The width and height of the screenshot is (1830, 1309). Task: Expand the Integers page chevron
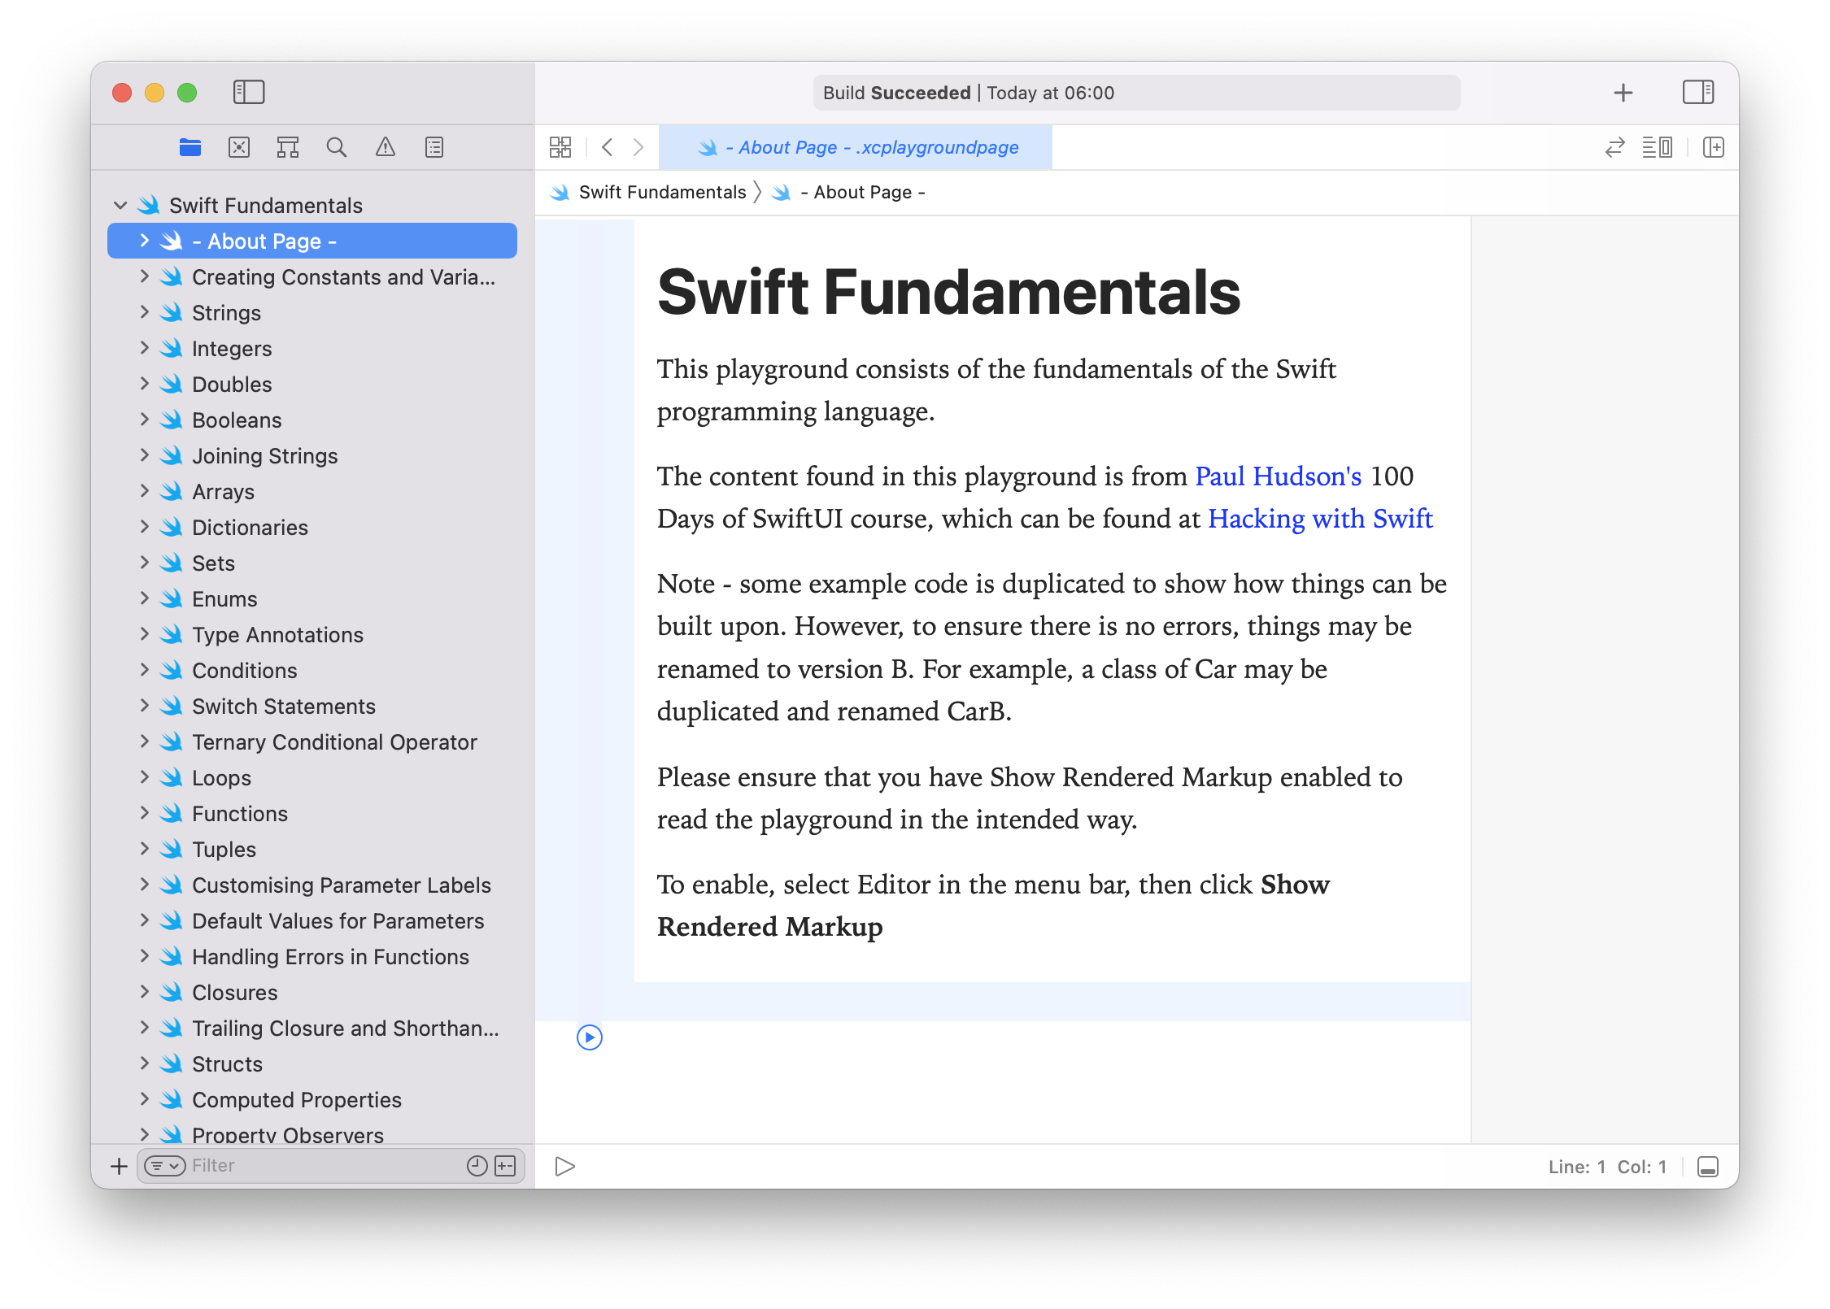point(145,348)
